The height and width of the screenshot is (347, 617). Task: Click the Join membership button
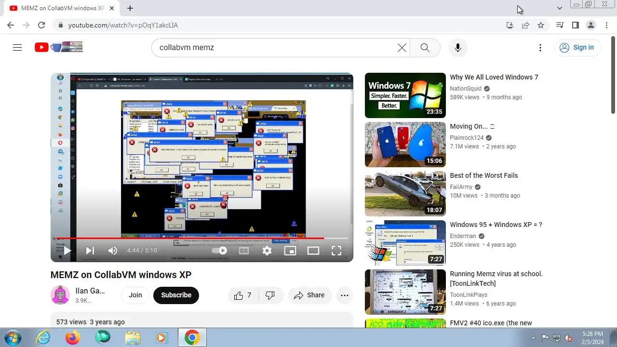click(135, 295)
